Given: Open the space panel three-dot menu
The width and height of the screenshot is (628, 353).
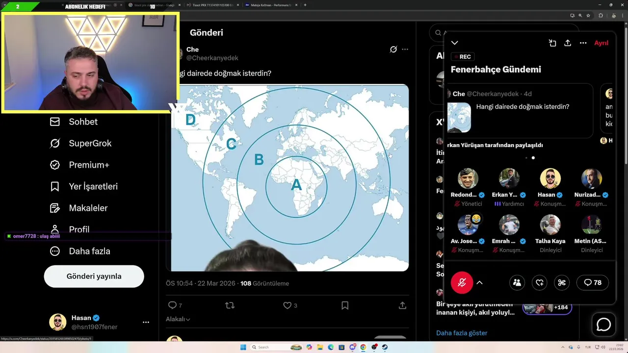Looking at the screenshot, I should (x=583, y=43).
